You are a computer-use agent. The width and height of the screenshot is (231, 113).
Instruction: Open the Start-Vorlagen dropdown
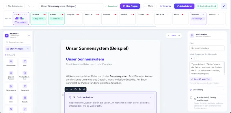pyautogui.click(x=18, y=49)
